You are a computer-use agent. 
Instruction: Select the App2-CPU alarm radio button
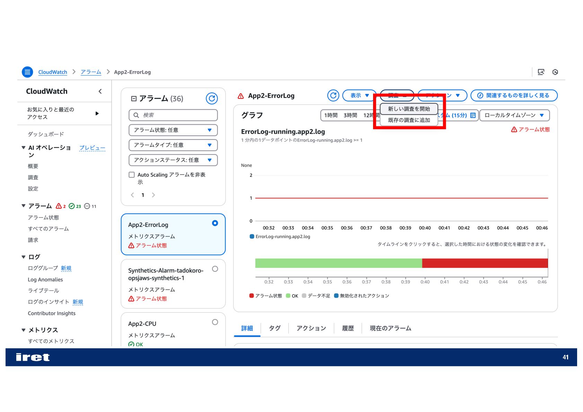click(x=215, y=322)
